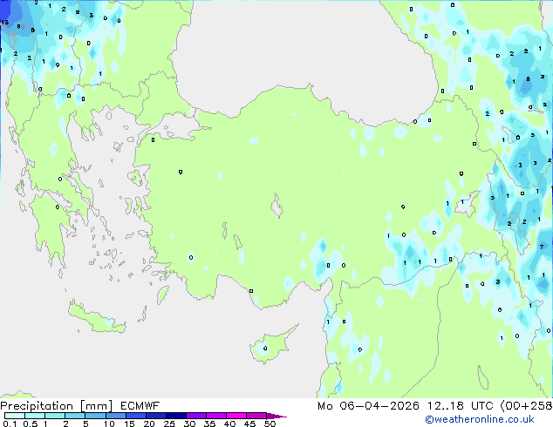Viewport: 553px width, 427px height.
Task: Click the 25–30 mm dark navy legend box
Action: (x=176, y=416)
